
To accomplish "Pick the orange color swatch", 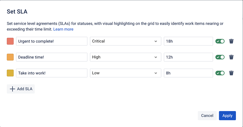I will point(10,57).
